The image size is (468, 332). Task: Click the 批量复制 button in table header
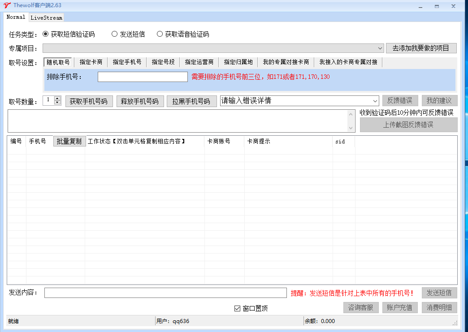(x=69, y=142)
